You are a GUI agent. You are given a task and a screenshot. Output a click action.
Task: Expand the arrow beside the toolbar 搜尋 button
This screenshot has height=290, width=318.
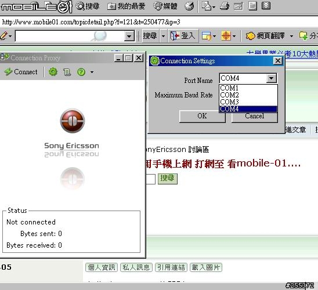[163, 36]
